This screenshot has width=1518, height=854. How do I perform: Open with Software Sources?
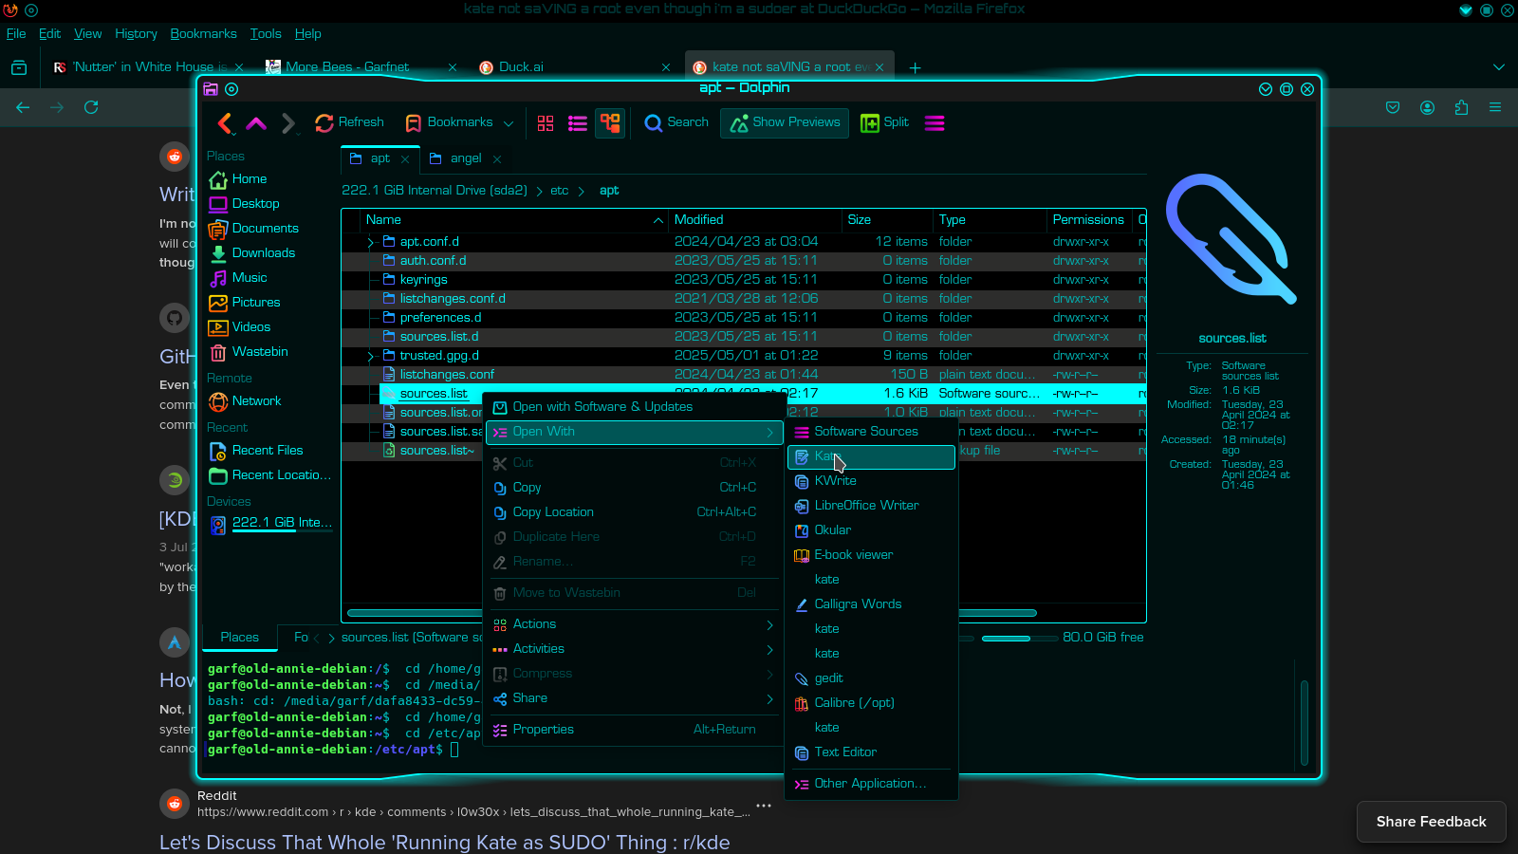871,432
